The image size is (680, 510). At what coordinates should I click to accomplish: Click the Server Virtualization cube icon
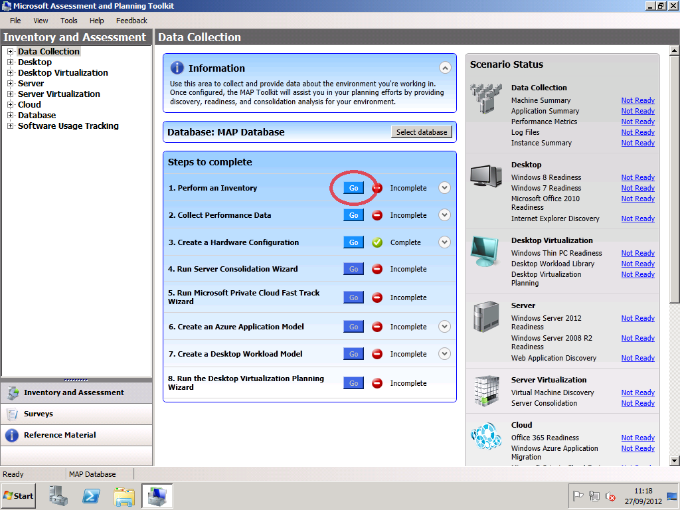coord(486,390)
